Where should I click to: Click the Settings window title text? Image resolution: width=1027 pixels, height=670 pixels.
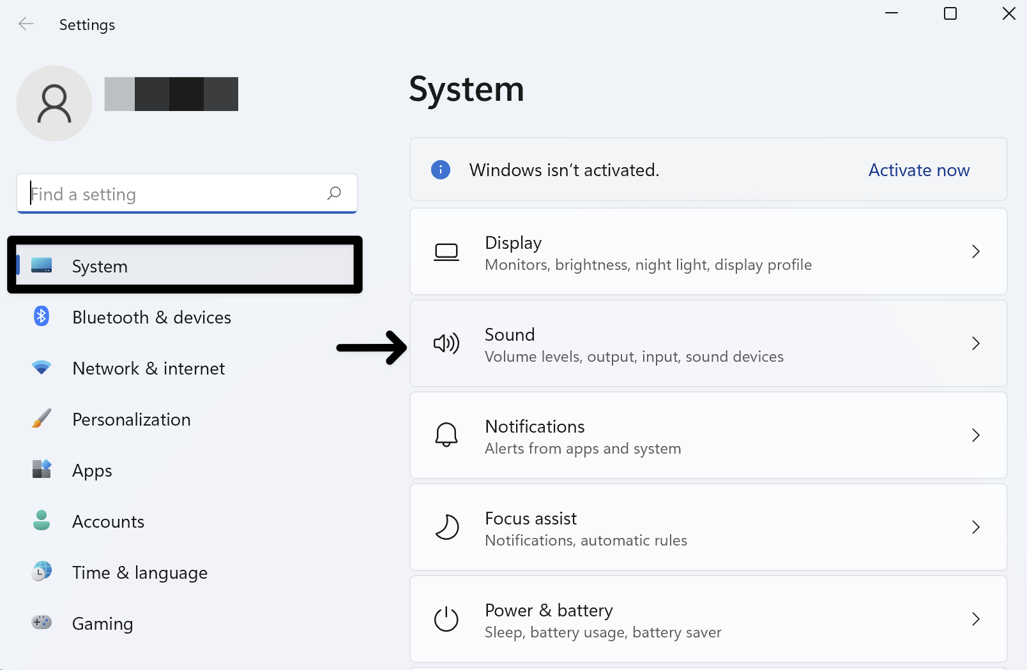[87, 25]
